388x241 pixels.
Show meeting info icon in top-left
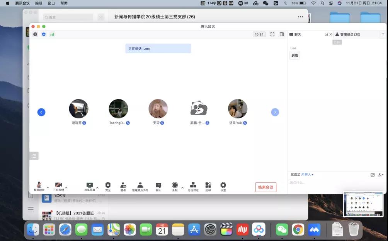coord(35,34)
